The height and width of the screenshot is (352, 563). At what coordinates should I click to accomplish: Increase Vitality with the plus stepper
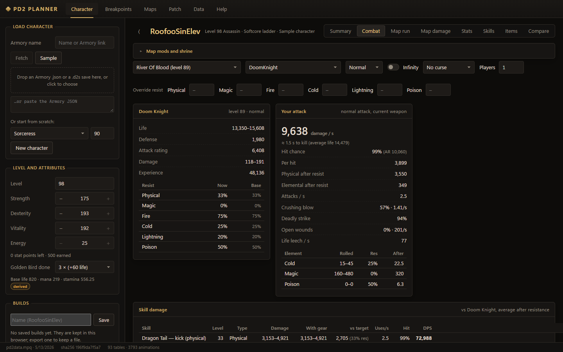[x=108, y=228]
